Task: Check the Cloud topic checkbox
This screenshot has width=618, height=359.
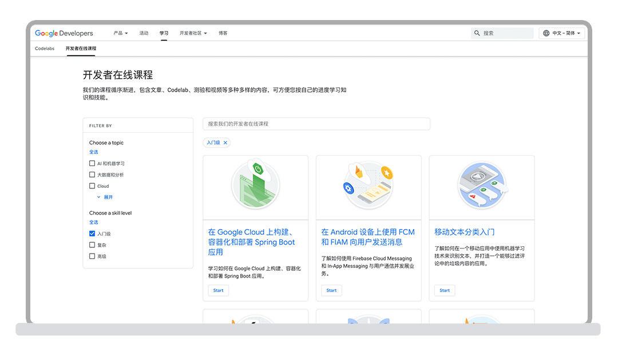Action: 92,186
